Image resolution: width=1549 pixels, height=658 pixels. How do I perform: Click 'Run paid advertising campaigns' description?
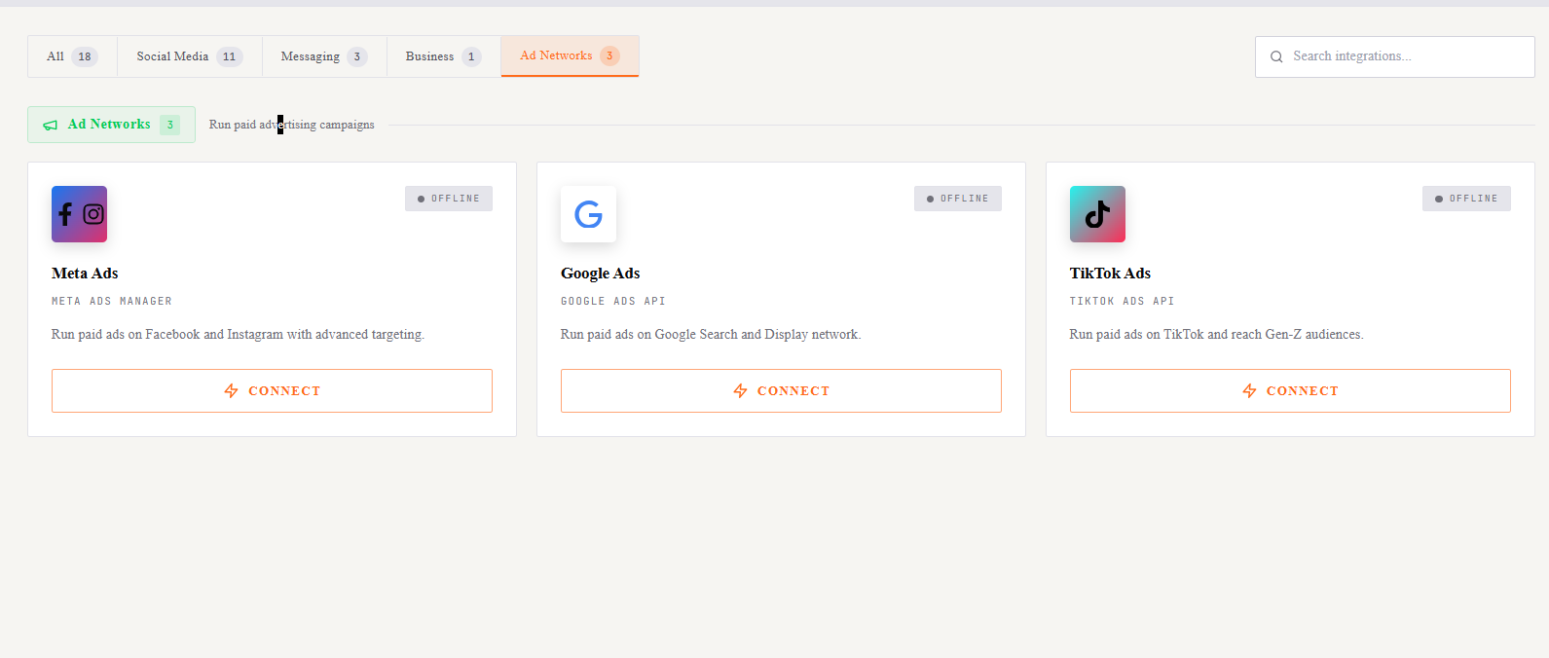coord(292,125)
